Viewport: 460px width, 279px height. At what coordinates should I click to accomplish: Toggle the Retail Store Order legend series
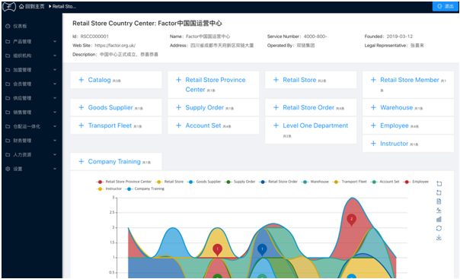278,182
